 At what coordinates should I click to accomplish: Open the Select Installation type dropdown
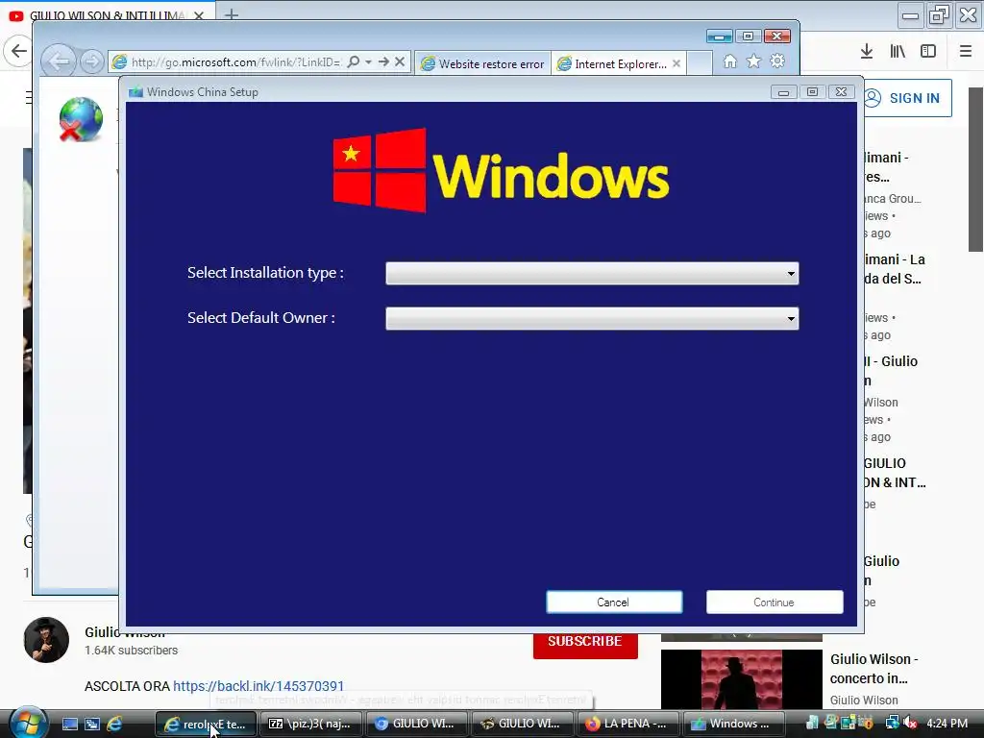(x=592, y=274)
